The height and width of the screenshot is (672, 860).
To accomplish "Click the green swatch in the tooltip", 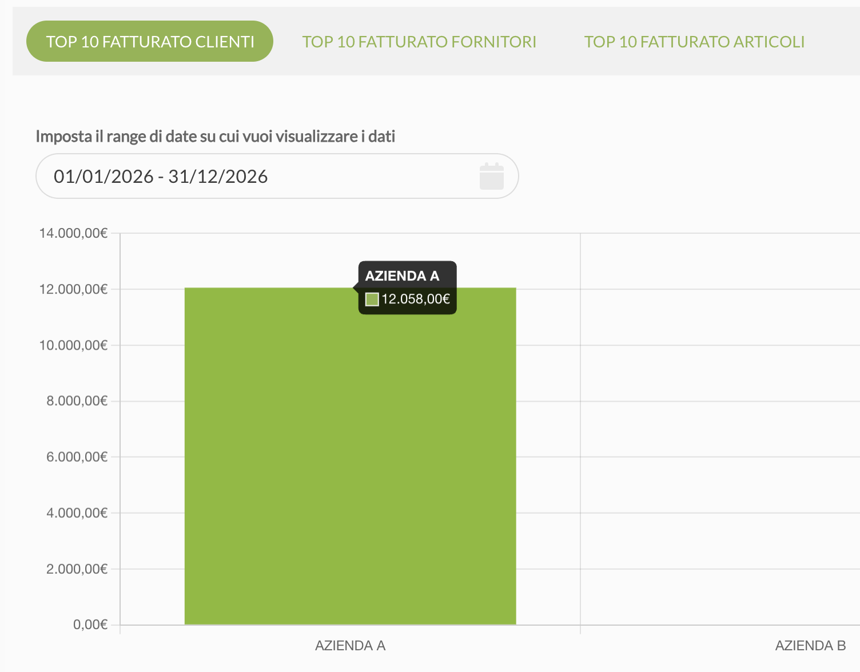I will pyautogui.click(x=372, y=299).
